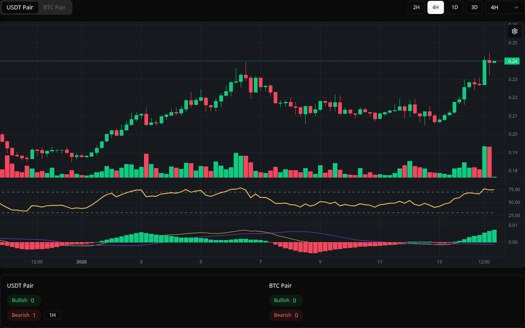Click the Bearish 1 badge under USDT Pair

coord(24,315)
